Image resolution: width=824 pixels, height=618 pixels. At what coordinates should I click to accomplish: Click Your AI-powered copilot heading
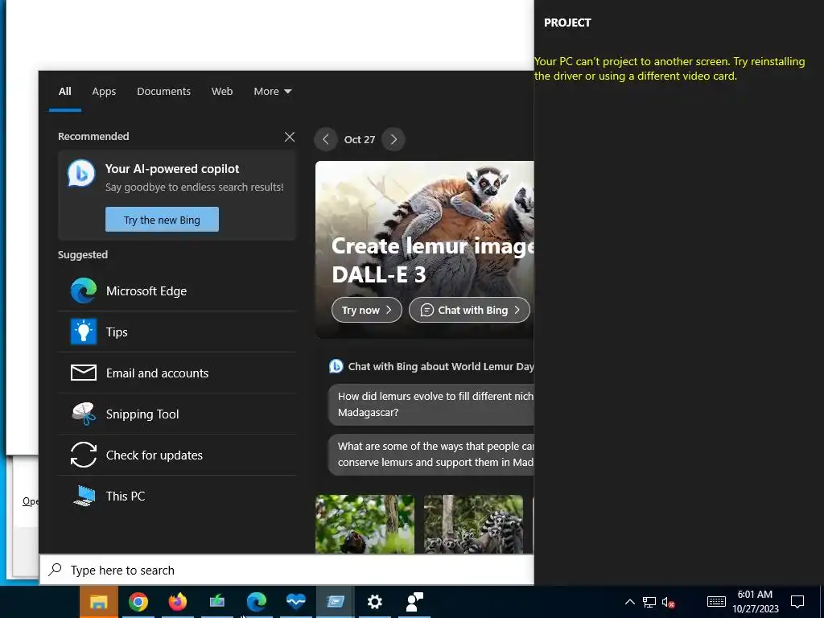click(x=172, y=169)
